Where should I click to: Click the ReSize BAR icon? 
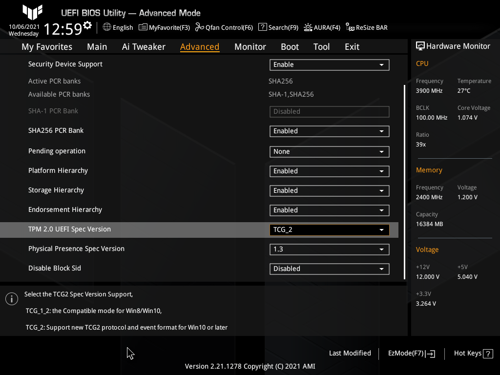point(350,27)
